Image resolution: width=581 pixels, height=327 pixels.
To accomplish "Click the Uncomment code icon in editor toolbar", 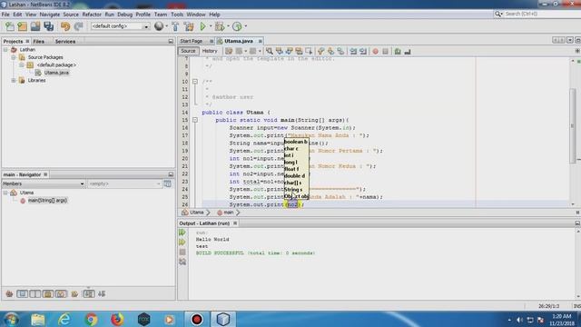I will [x=408, y=51].
